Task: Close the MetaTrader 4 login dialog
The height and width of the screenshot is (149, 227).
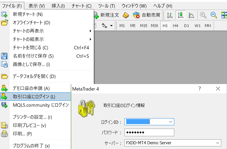Action: (218, 88)
